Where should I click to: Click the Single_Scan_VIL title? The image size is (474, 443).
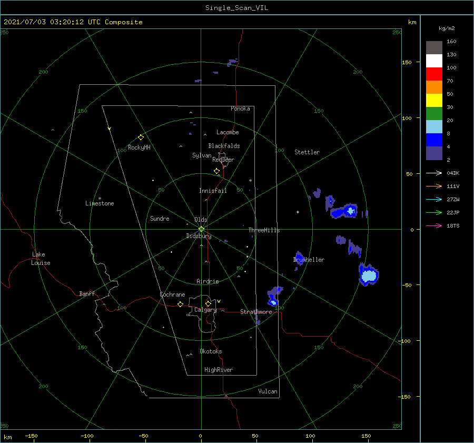pyautogui.click(x=236, y=8)
